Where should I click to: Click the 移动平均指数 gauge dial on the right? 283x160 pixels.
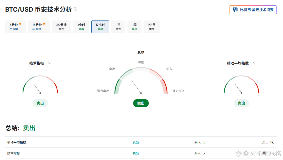(x=241, y=85)
